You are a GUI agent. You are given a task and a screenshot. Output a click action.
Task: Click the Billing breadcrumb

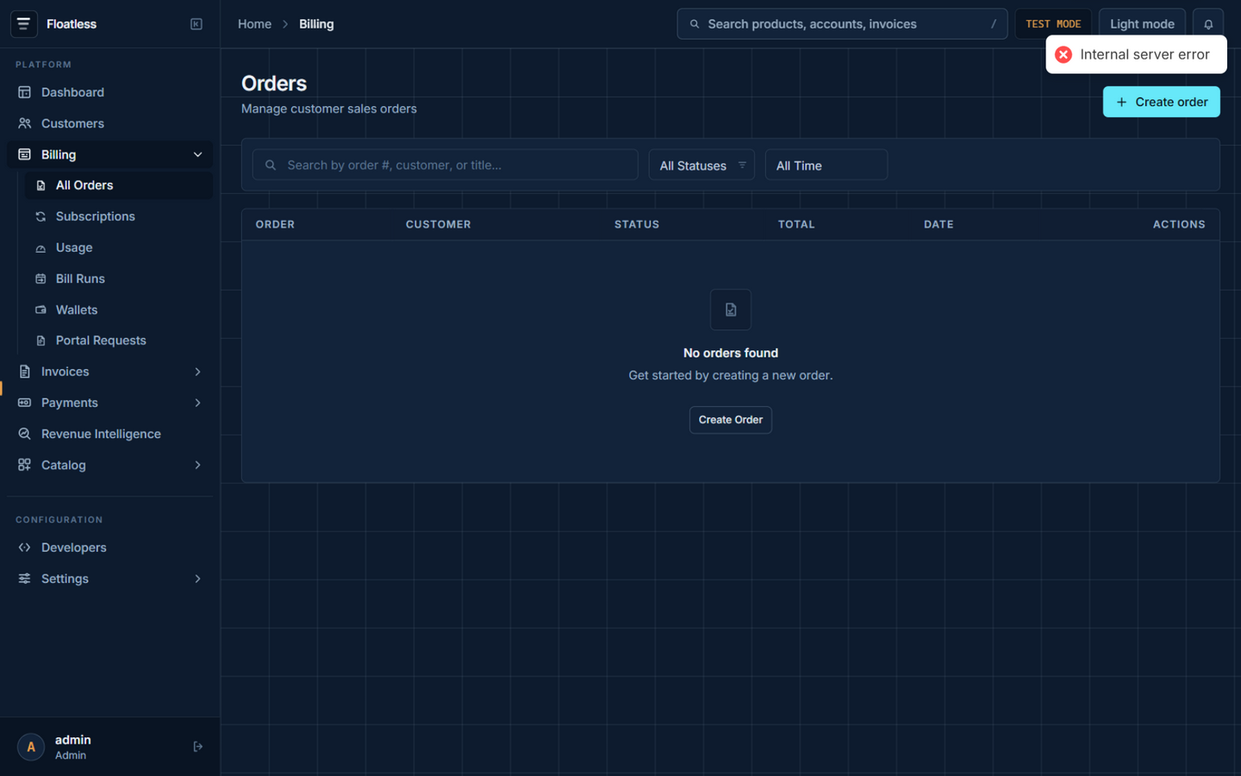[316, 24]
